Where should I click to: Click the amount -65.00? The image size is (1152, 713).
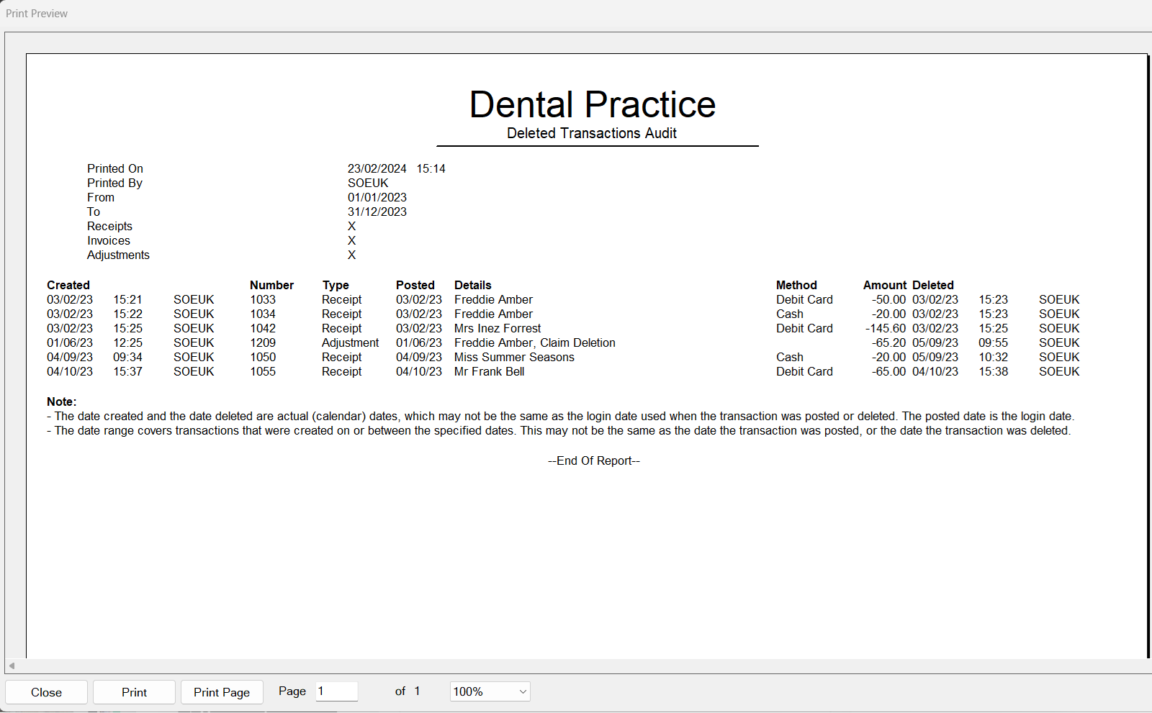[x=889, y=371]
